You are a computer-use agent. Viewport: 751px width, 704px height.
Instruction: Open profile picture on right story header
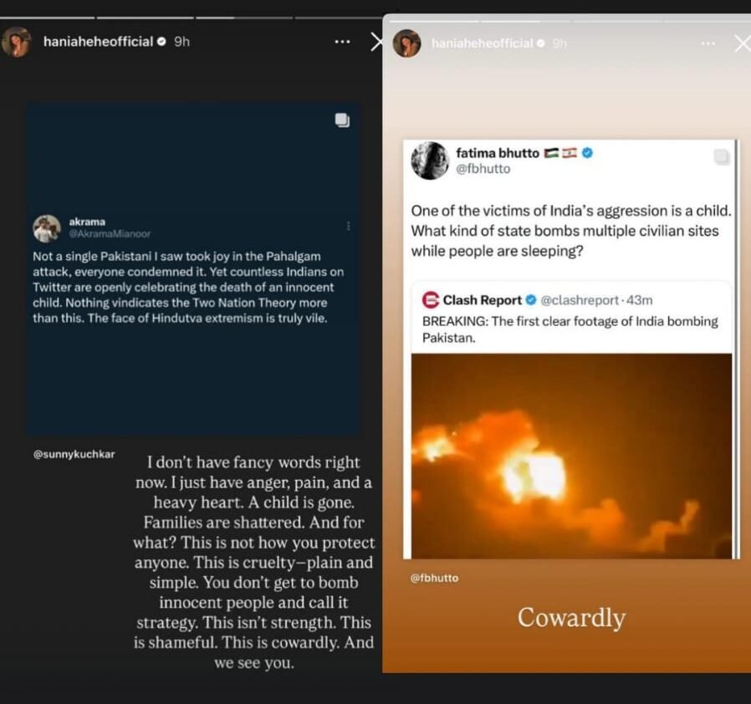pos(406,43)
